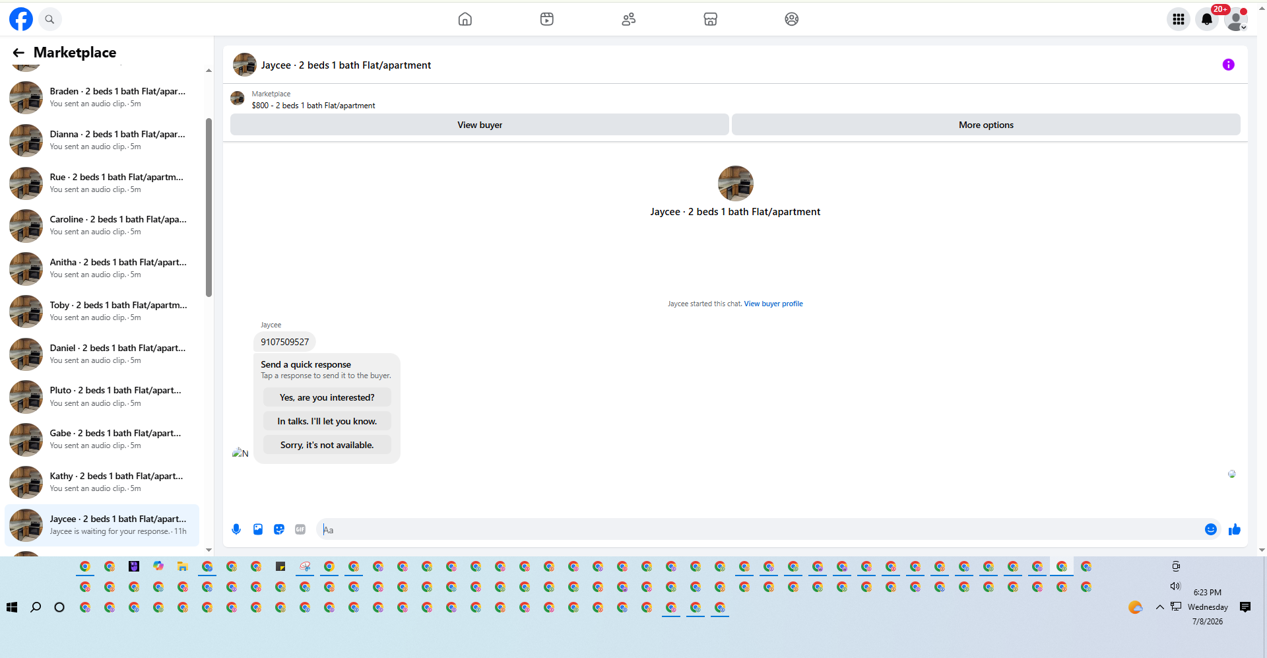Click the chat list scroll-down arrow
The width and height of the screenshot is (1267, 658).
[x=209, y=550]
